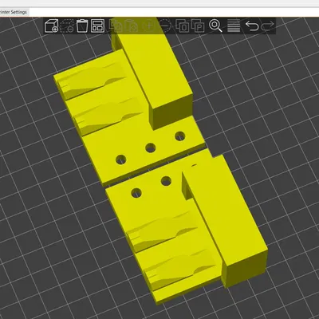Click the Add instance plus icon

click(149, 26)
